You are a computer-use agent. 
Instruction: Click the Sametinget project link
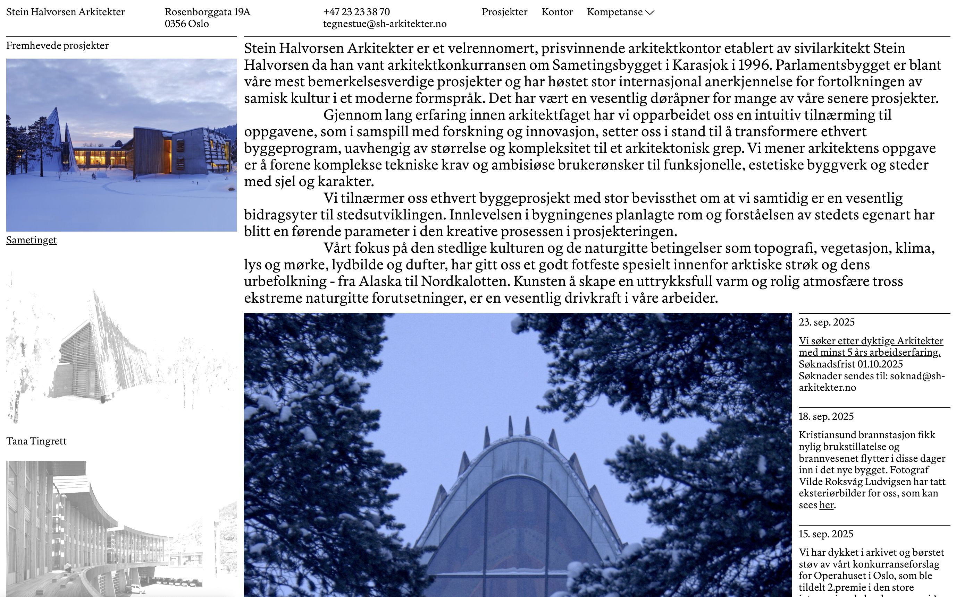click(31, 240)
